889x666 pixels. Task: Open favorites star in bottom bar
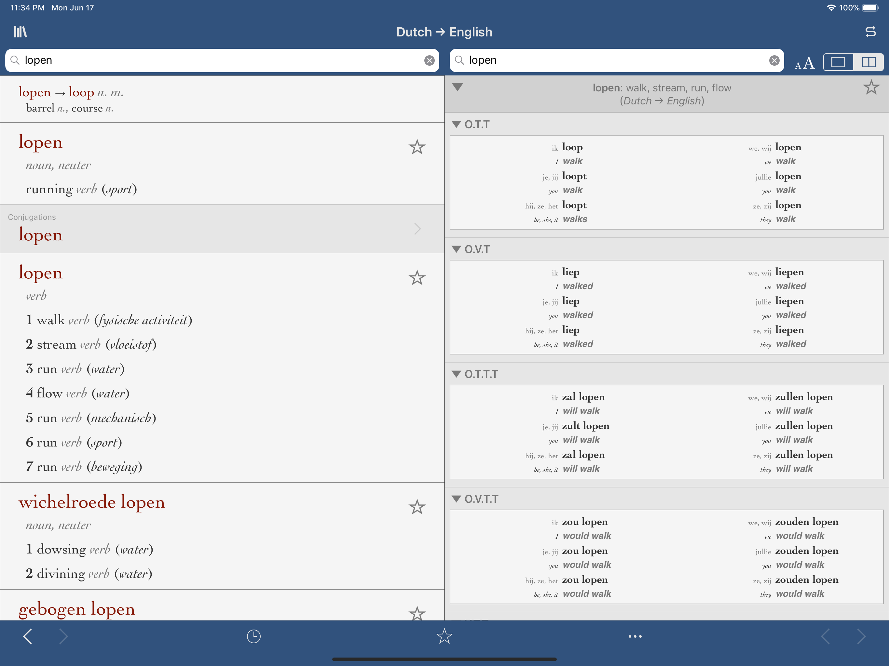pos(444,636)
